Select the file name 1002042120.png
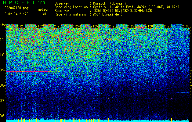The width and height of the screenshot is (192, 122). (x=16, y=8)
